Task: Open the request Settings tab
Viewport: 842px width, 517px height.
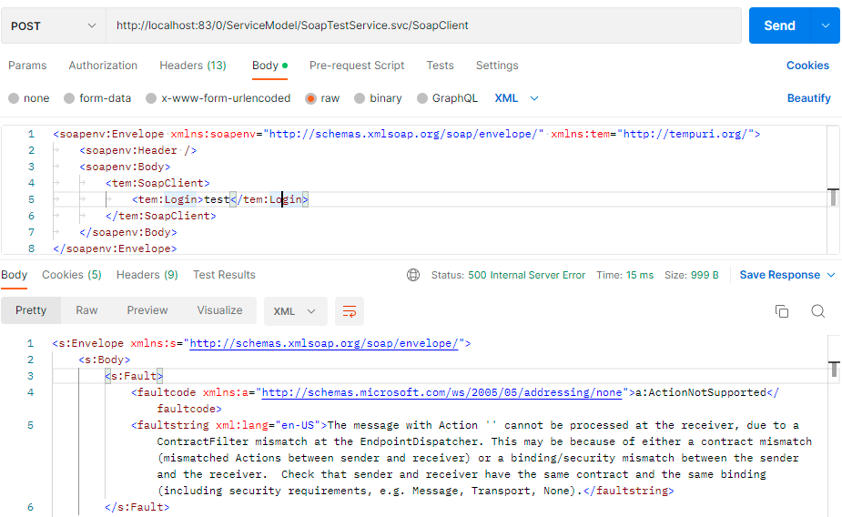Action: [497, 66]
